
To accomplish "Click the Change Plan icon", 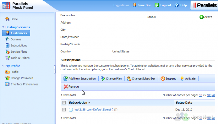I will click(103, 78).
